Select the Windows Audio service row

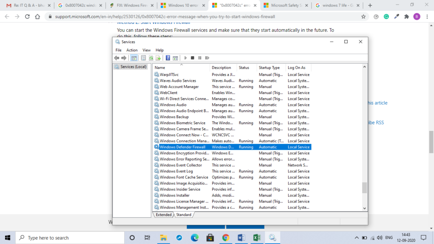pos(173,105)
